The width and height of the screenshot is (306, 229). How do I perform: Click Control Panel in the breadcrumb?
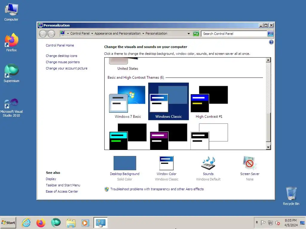[80, 33]
